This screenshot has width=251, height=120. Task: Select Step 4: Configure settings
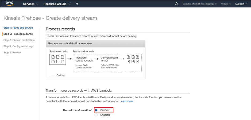[18, 47]
